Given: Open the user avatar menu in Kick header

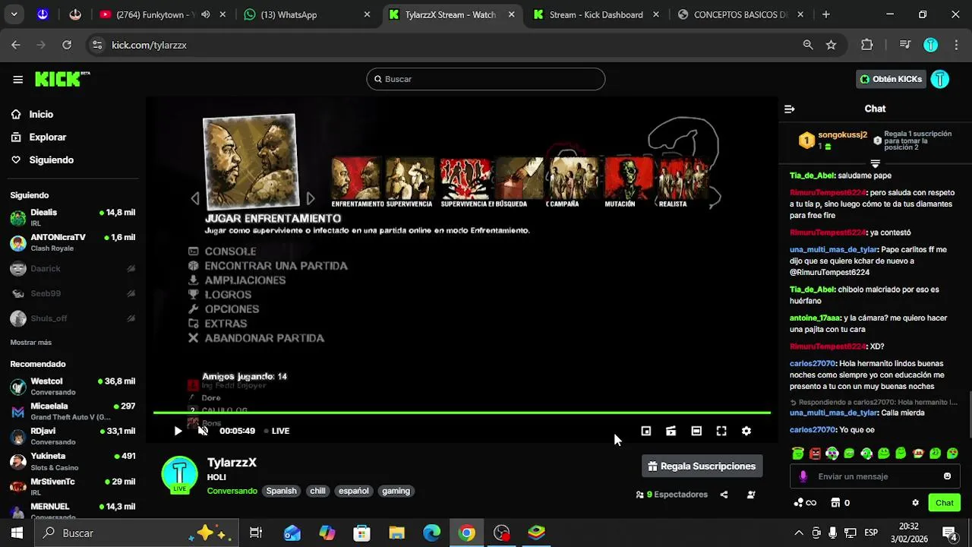Looking at the screenshot, I should [940, 79].
